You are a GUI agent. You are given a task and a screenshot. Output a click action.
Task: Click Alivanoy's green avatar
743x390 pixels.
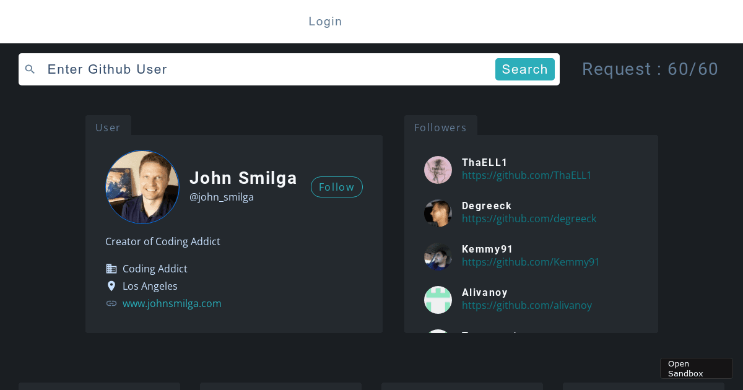tap(438, 300)
